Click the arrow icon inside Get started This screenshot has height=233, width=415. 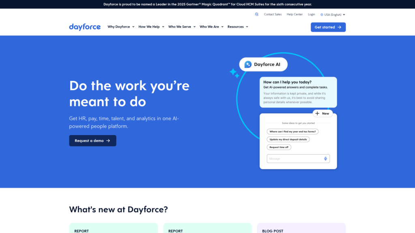click(x=340, y=27)
